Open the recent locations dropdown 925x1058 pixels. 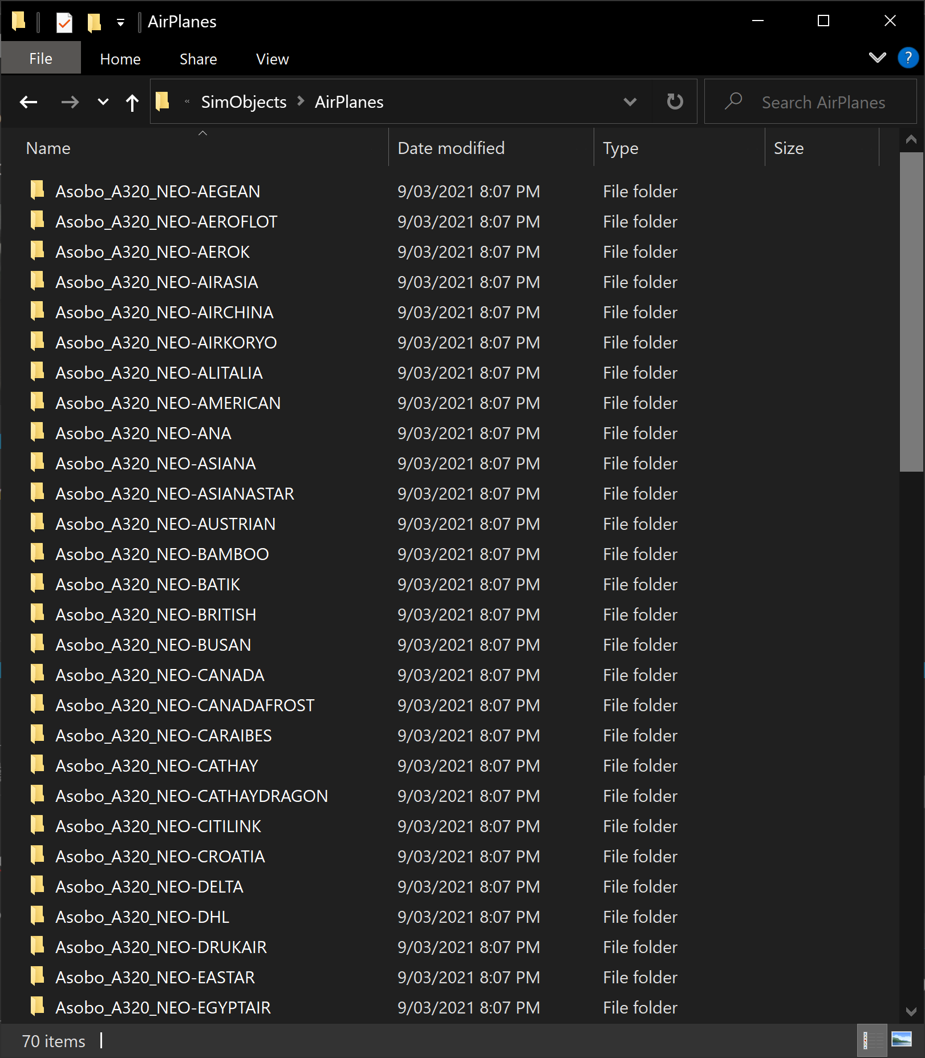(103, 102)
